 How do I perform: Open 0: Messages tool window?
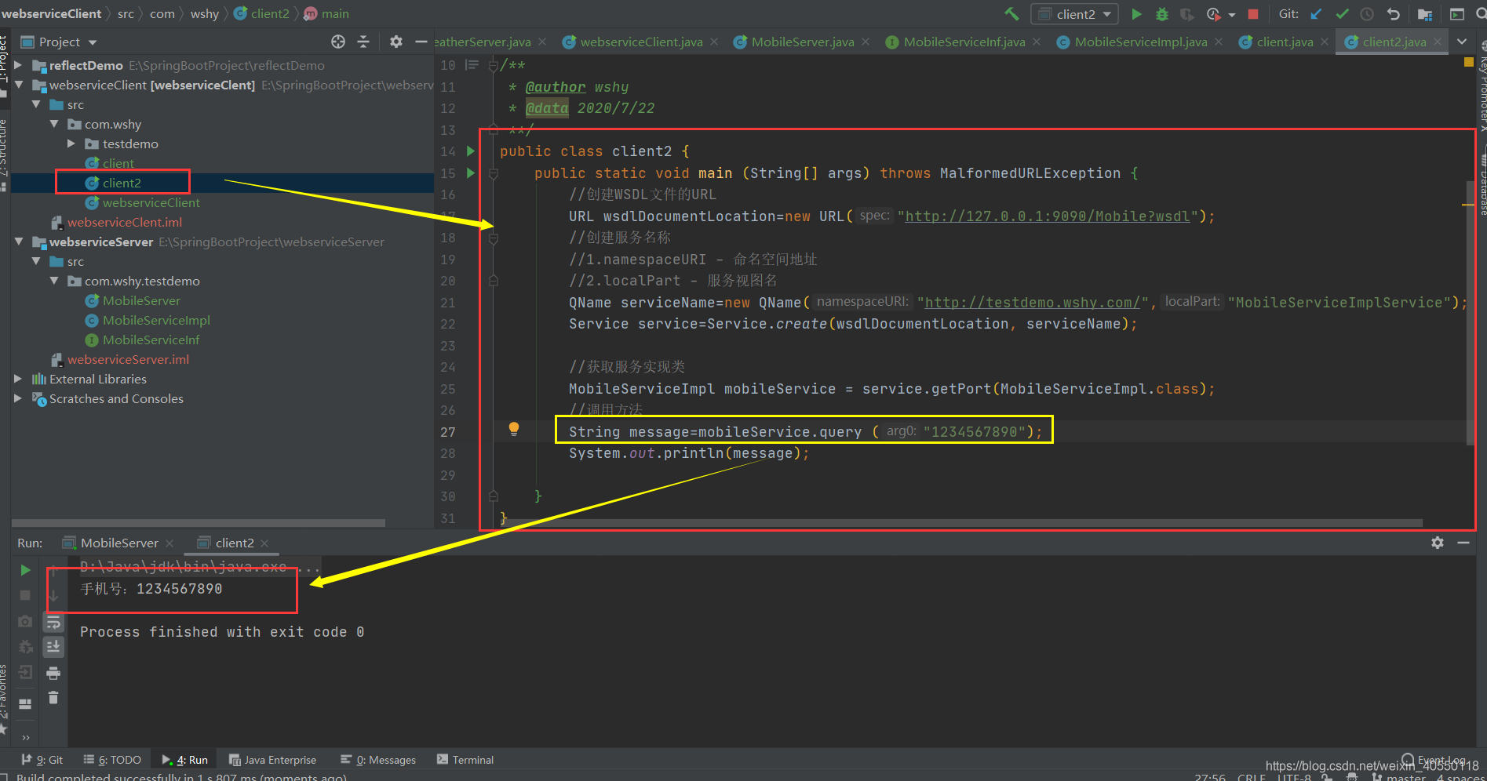378,760
